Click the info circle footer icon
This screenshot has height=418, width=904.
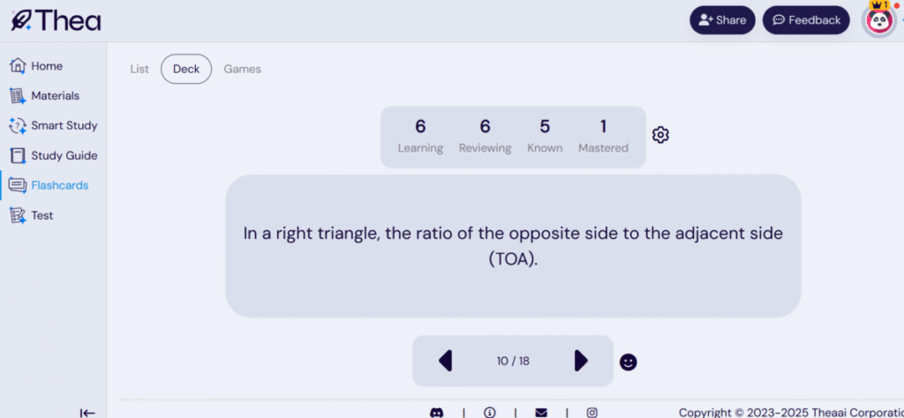tap(489, 412)
